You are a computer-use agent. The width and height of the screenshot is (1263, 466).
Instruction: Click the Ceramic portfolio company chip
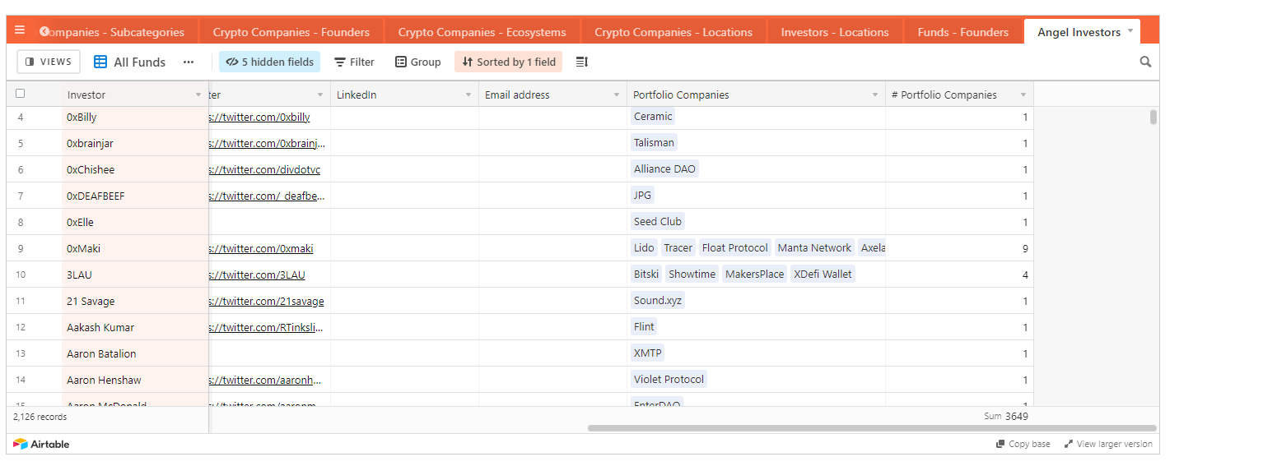tap(653, 117)
